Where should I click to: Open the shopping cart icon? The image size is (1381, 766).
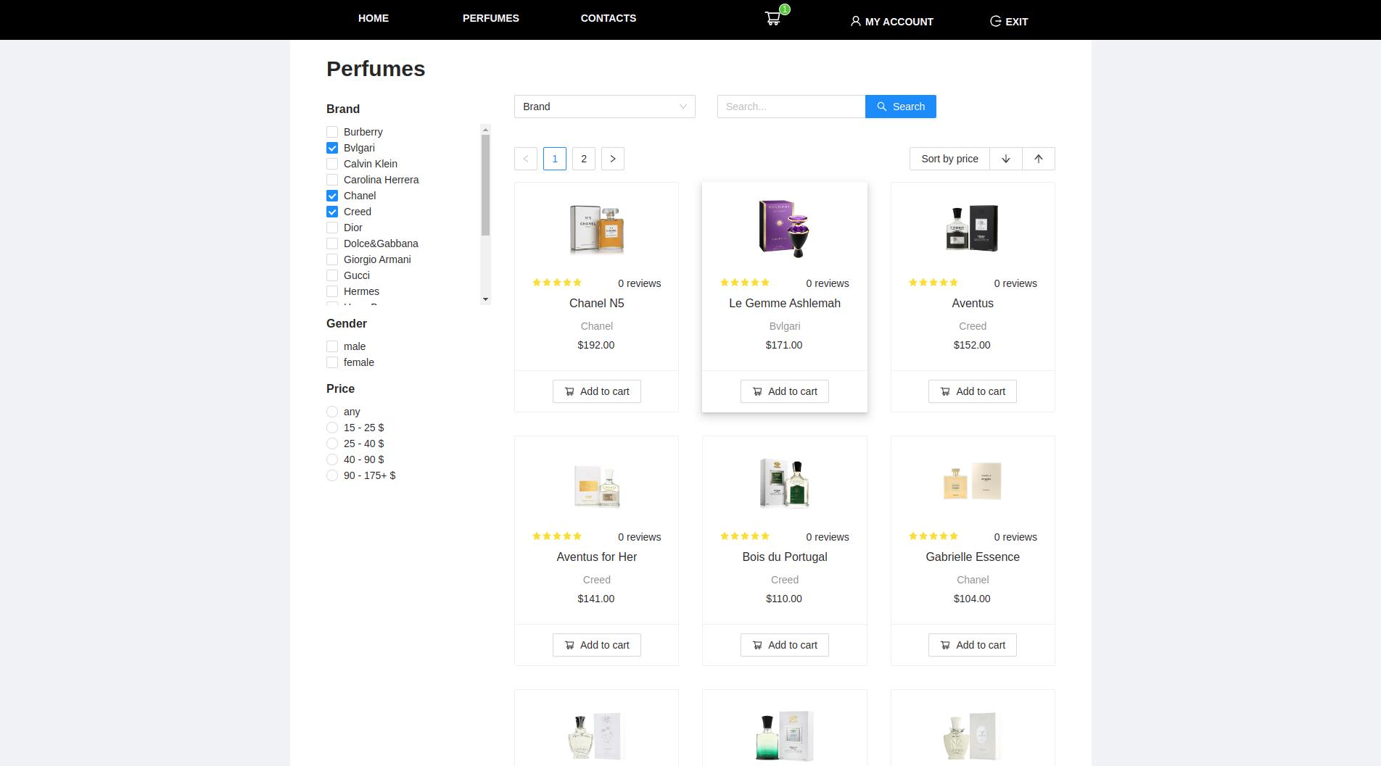point(773,19)
